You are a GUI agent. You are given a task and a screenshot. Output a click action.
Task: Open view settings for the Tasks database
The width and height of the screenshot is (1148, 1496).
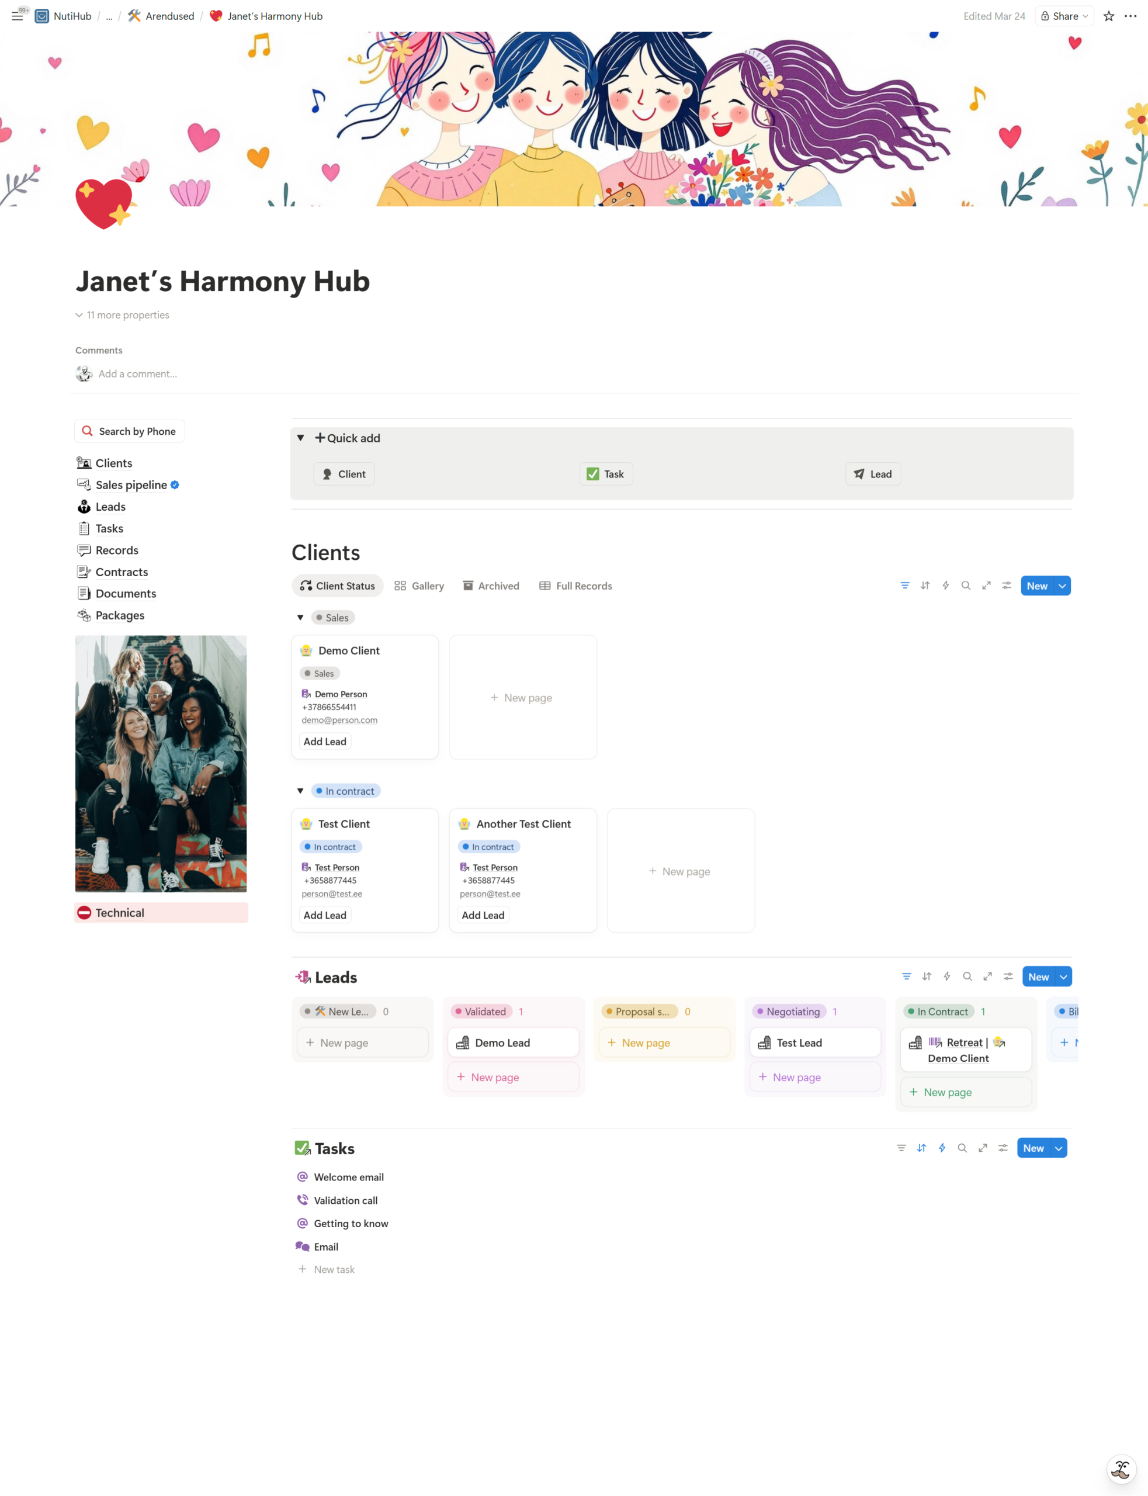(x=1003, y=1148)
